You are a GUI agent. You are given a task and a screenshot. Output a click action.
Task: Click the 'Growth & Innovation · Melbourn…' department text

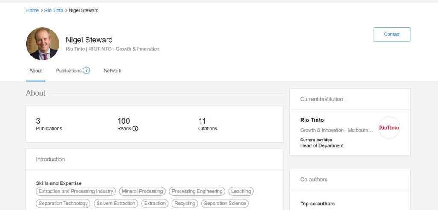pos(336,130)
